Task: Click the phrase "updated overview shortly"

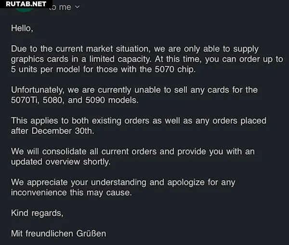Action: pos(61,162)
